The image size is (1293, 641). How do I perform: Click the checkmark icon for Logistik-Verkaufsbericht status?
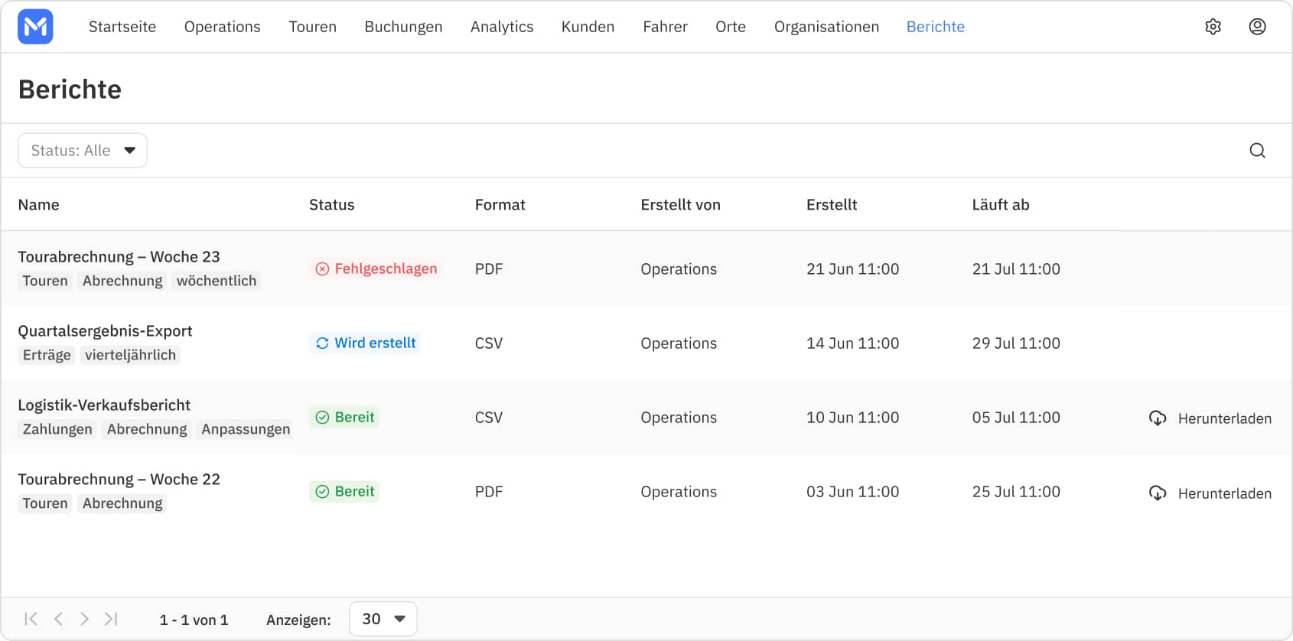(322, 417)
